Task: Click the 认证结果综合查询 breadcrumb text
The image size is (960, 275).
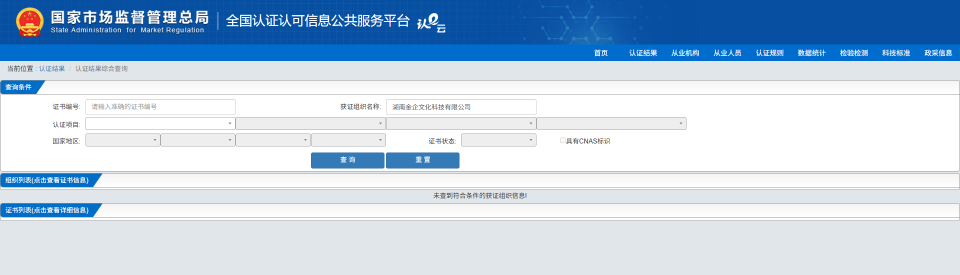Action: 101,69
